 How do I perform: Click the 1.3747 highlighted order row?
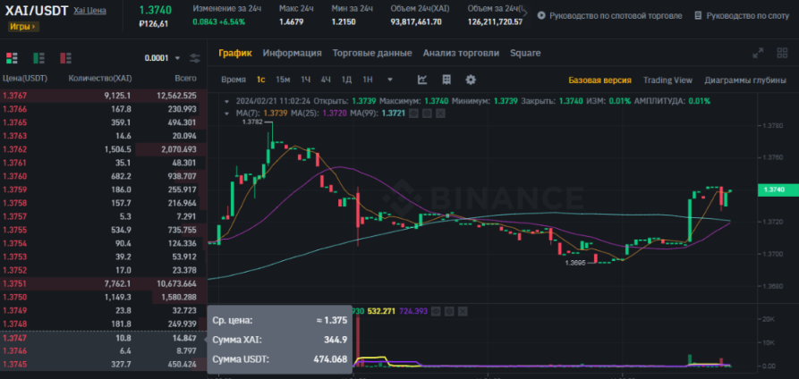pos(104,337)
